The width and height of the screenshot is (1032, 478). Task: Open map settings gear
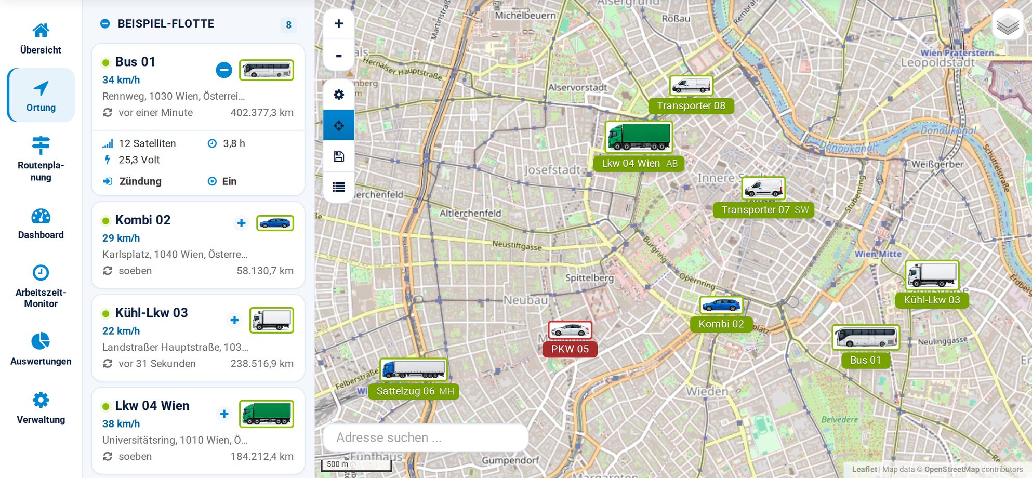[x=339, y=95]
